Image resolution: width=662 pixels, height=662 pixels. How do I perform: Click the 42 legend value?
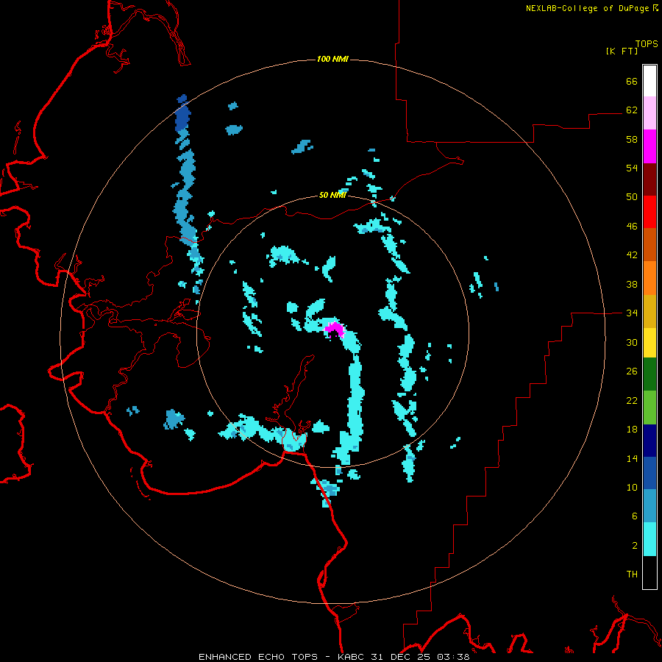point(632,255)
